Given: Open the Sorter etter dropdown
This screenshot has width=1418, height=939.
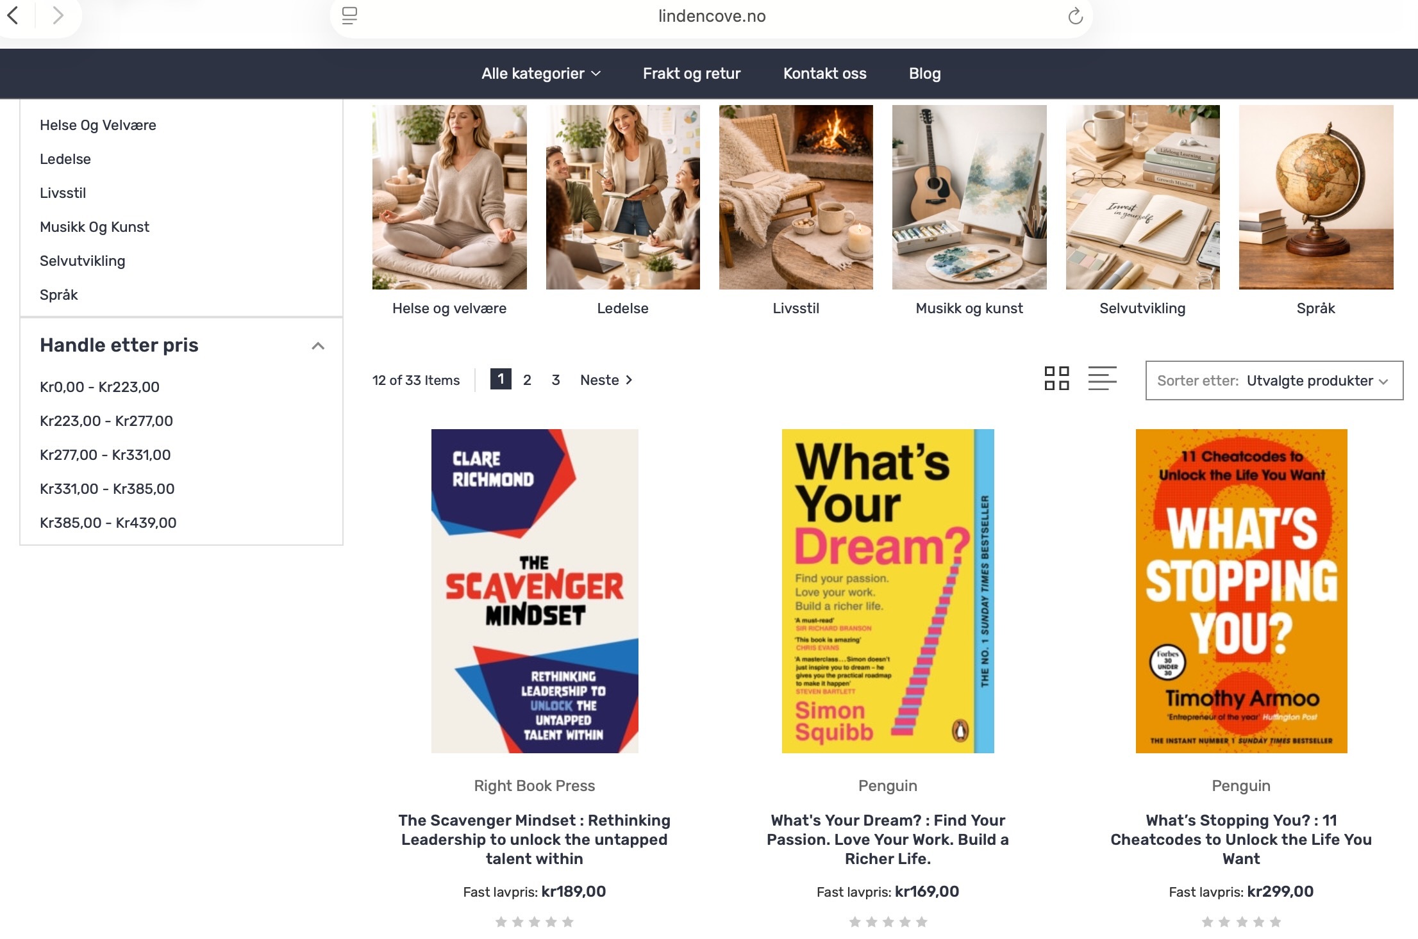Looking at the screenshot, I should coord(1274,380).
